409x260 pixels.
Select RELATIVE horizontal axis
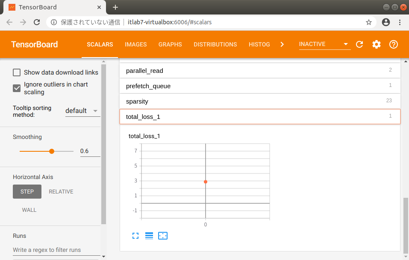(61, 191)
